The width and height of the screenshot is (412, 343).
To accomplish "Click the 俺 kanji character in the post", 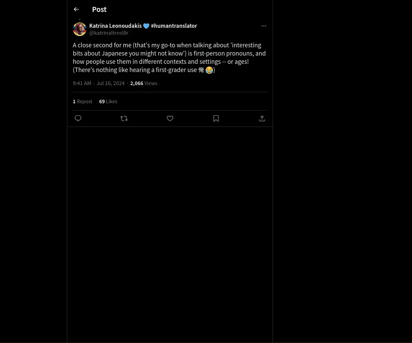I will (201, 70).
